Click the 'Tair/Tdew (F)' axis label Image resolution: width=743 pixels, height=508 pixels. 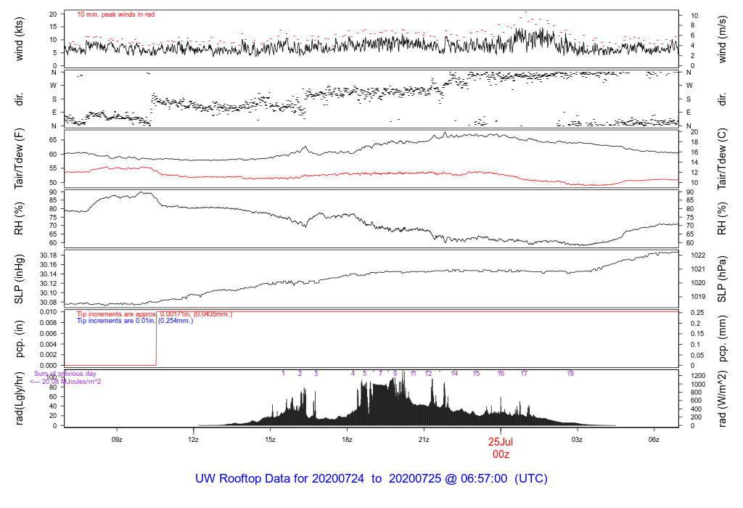(19, 159)
